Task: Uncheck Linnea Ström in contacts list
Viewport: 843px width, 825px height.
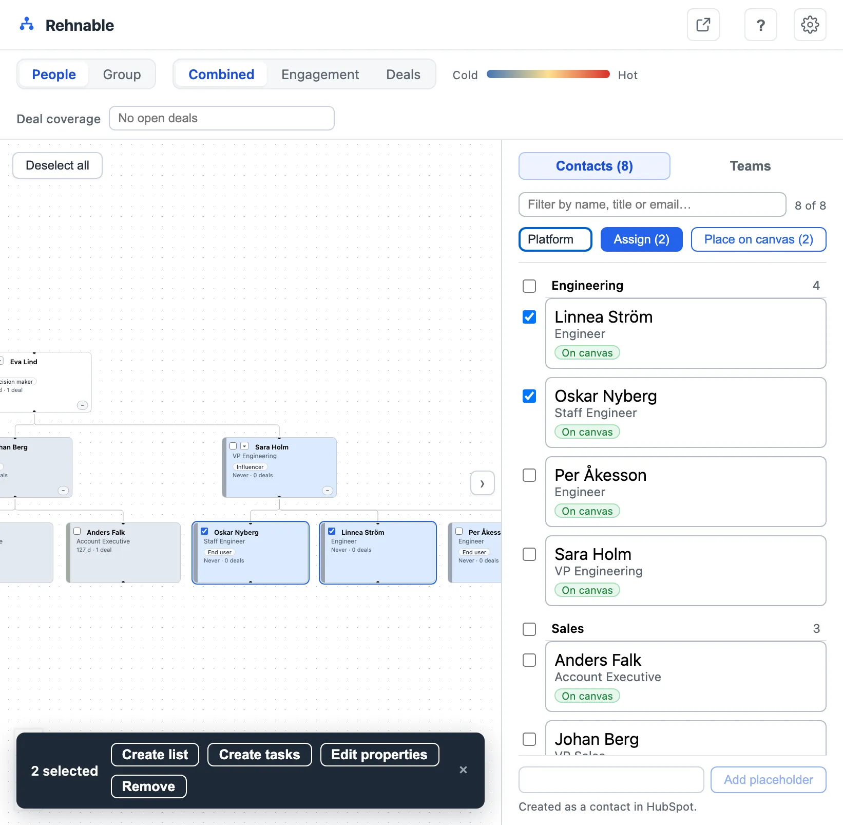Action: click(x=529, y=317)
